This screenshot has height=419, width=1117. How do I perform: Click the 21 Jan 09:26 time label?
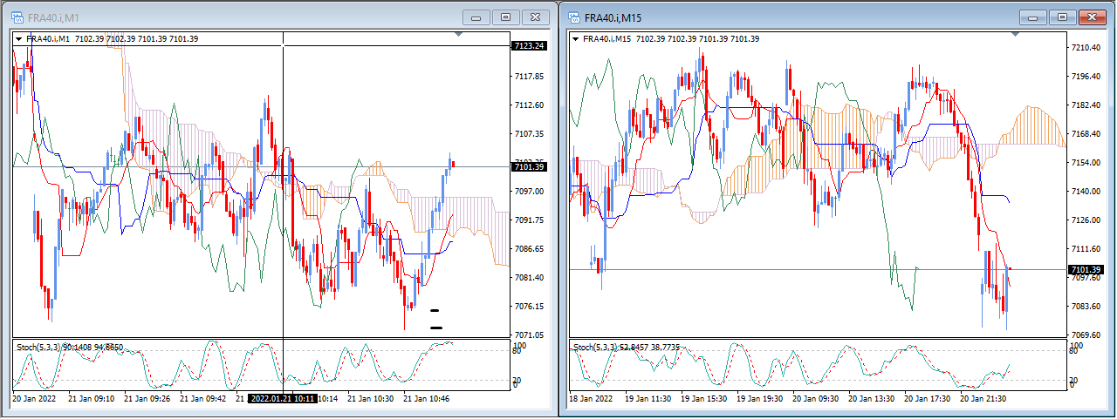click(x=147, y=398)
